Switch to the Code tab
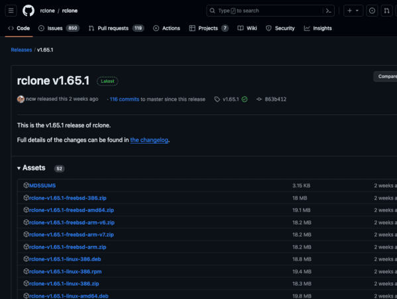Screen dimensions: 397x299 (19, 29)
